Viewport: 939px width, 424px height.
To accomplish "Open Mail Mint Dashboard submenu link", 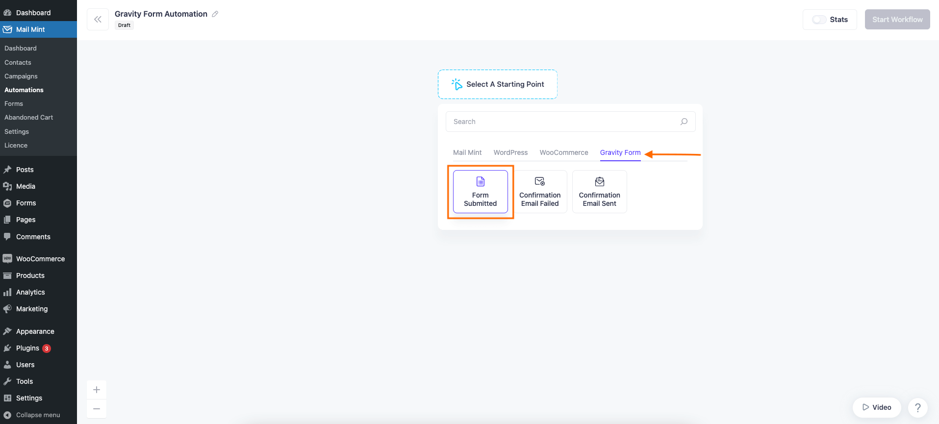I will (x=21, y=48).
